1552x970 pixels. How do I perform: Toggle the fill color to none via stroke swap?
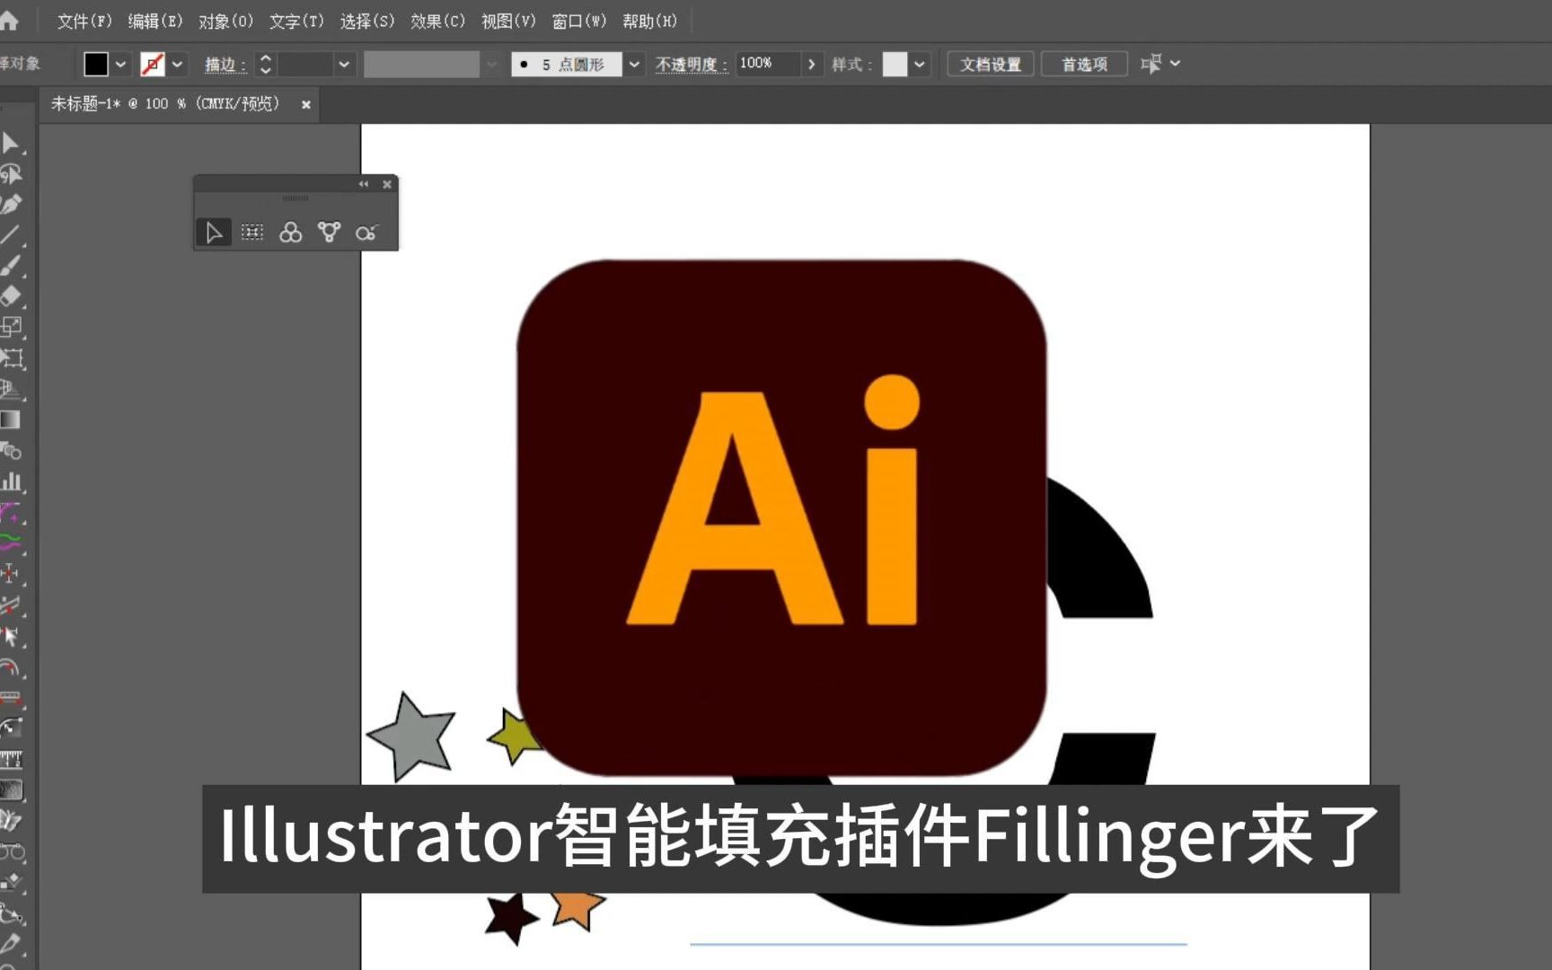[x=153, y=64]
